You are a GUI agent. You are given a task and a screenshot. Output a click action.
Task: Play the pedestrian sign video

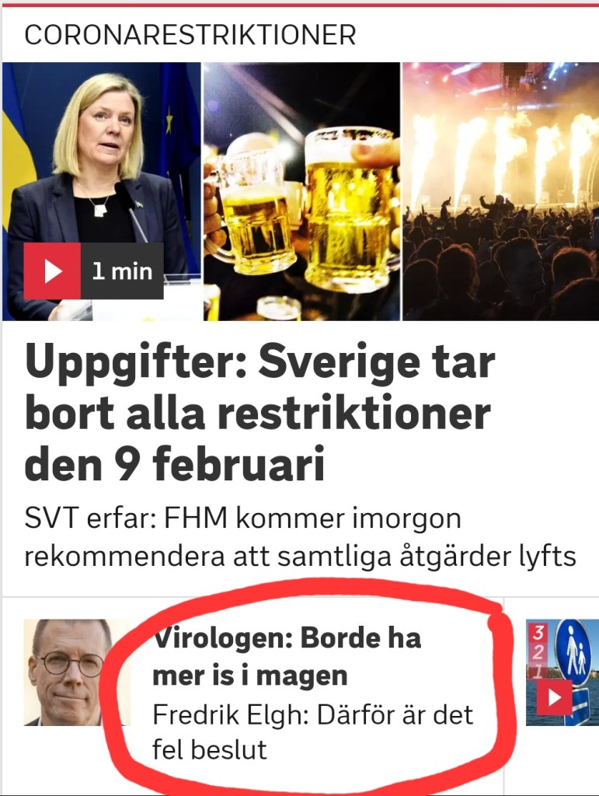tap(555, 697)
